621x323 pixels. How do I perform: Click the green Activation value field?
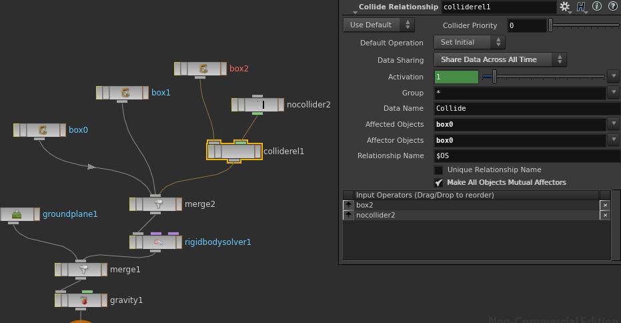tap(456, 77)
